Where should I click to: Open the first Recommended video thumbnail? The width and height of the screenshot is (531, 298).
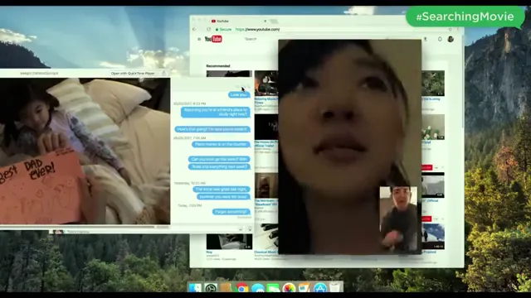[229, 74]
